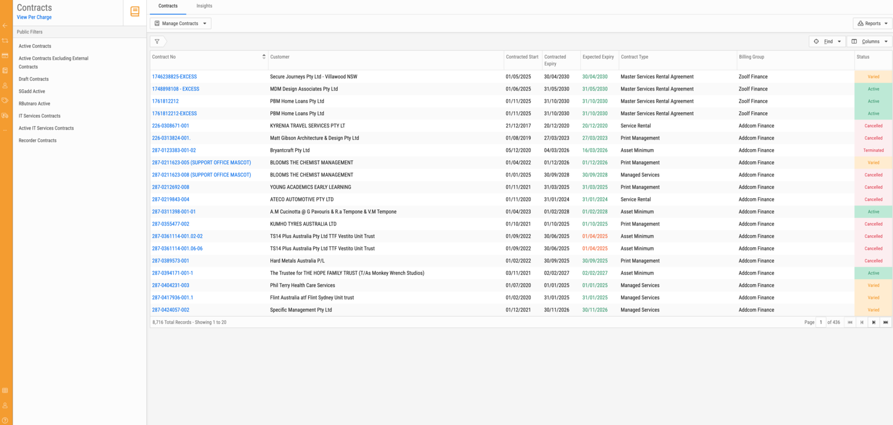Open contract 287-0212692-008
This screenshot has height=425, width=893.
pos(171,187)
